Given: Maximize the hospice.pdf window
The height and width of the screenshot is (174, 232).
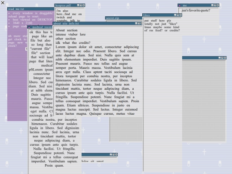Looking at the screenshot, I should (81, 5).
